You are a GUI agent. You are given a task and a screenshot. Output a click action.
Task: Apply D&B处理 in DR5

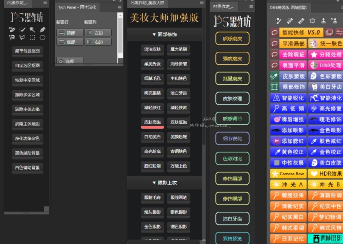325,65
